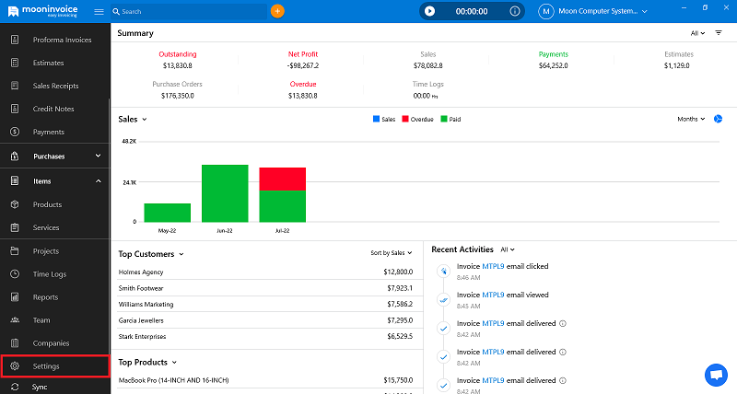
Task: Click the Jun-22 green bar
Action: pyautogui.click(x=225, y=193)
